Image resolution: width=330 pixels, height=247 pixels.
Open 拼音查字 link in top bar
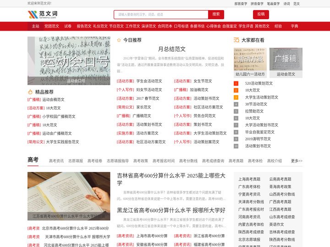point(257,4)
